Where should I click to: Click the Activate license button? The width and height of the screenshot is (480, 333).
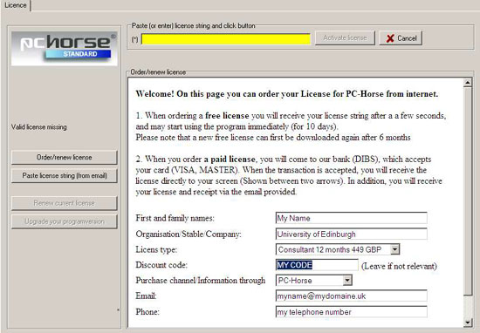point(345,37)
